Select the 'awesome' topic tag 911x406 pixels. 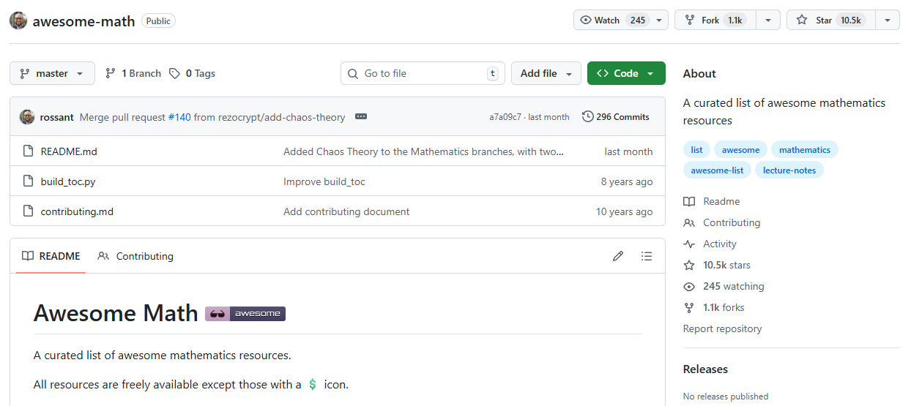(740, 150)
